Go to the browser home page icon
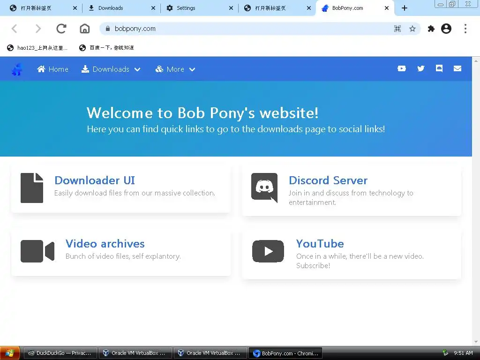Viewport: 480px width, 360px height. click(85, 29)
